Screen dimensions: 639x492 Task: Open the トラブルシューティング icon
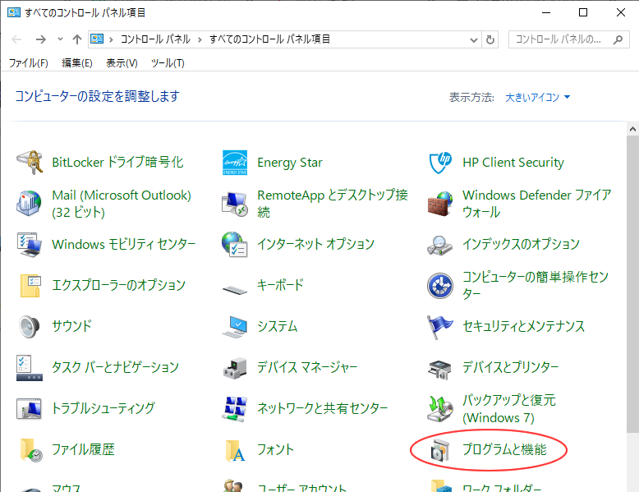point(30,408)
